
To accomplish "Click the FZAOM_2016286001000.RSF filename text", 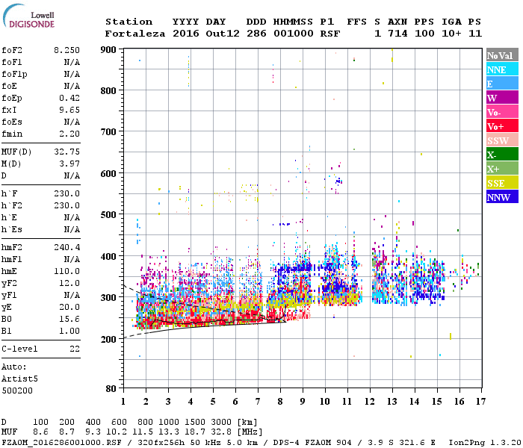I will tap(61, 443).
